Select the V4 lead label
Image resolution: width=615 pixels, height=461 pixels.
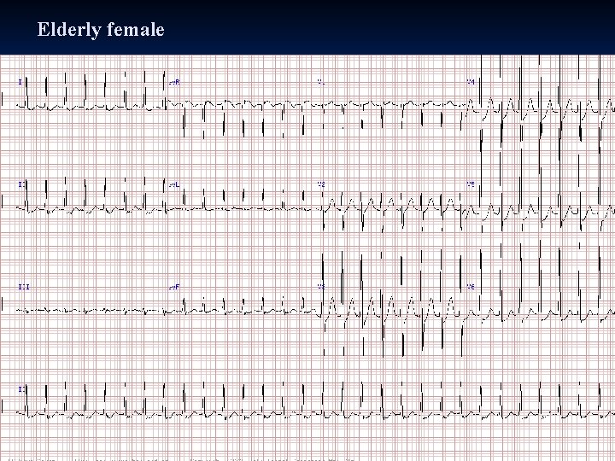[471, 82]
